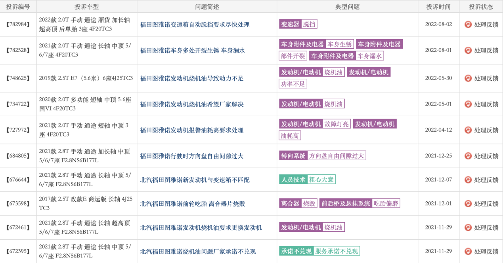Select 烧机油 tag in row 748625
The height and width of the screenshot is (263, 503).
pyautogui.click(x=334, y=72)
